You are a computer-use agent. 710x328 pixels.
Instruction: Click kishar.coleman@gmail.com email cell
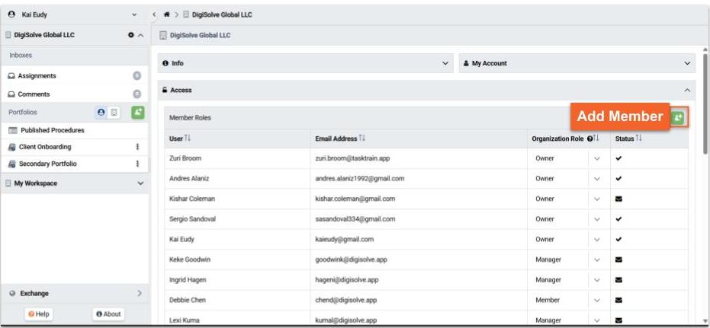pyautogui.click(x=419, y=199)
